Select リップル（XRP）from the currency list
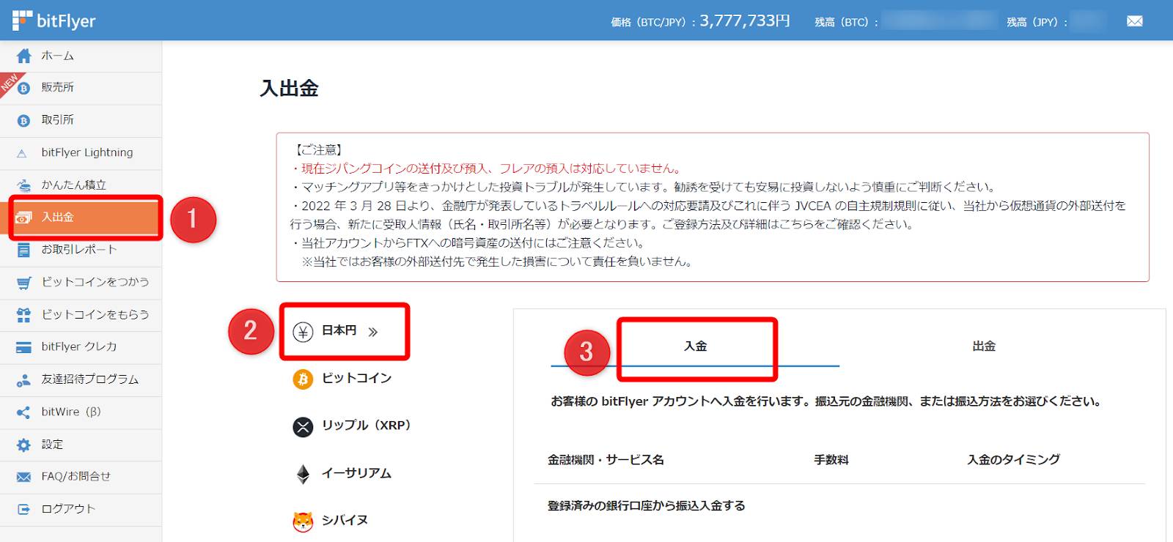 click(366, 426)
